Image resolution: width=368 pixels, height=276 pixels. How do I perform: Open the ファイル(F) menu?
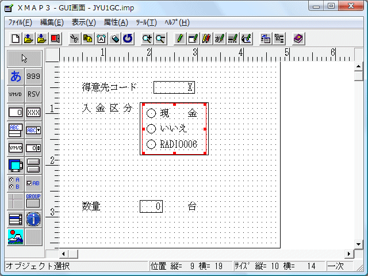[20, 22]
